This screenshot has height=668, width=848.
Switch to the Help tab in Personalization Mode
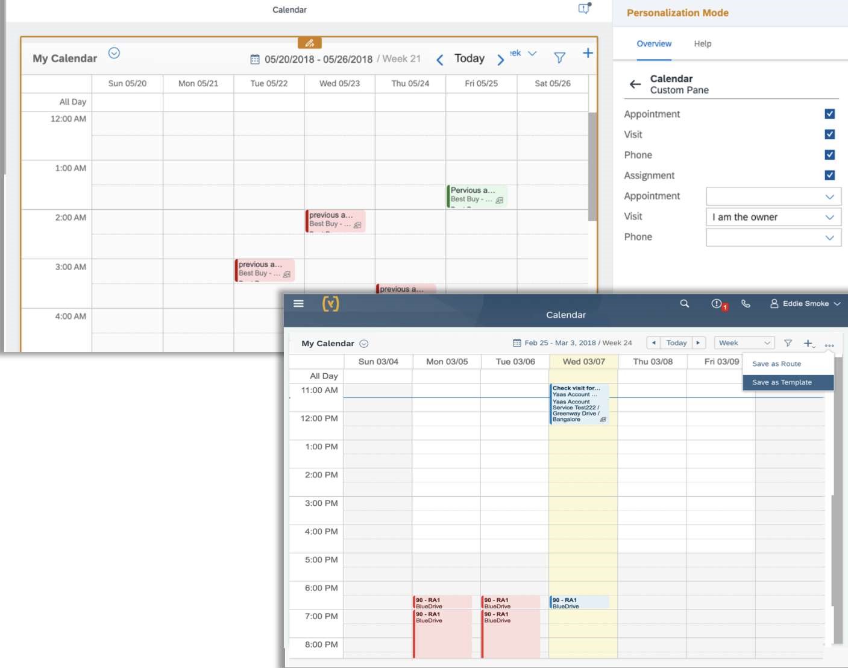click(x=702, y=43)
